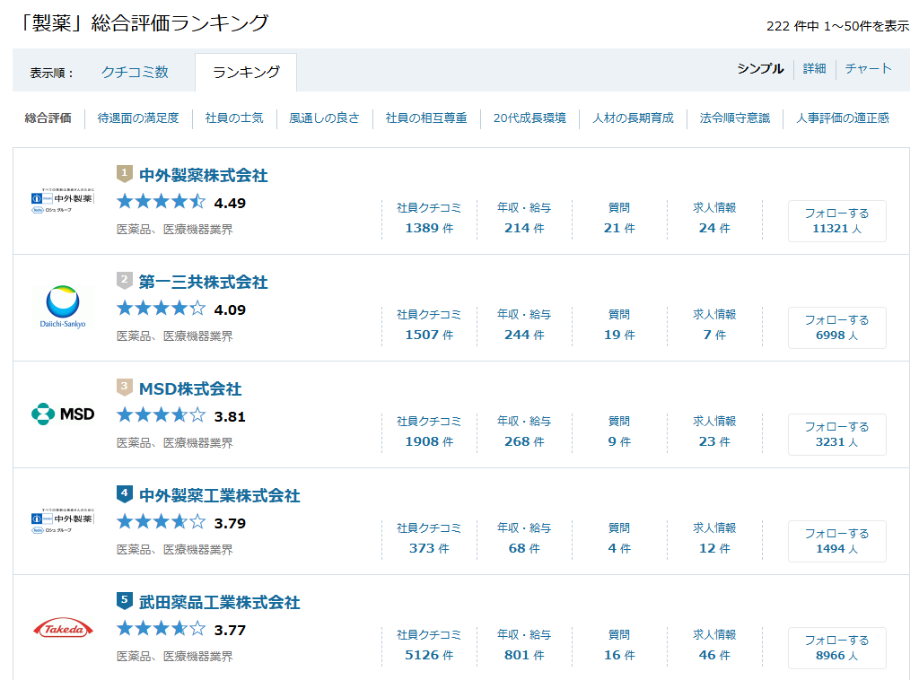This screenshot has height=680, width=919.
Task: View the 801 件 salary entries
Action: 524,655
